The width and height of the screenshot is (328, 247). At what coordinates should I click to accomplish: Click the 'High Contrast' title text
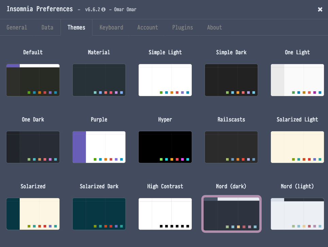coord(165,186)
